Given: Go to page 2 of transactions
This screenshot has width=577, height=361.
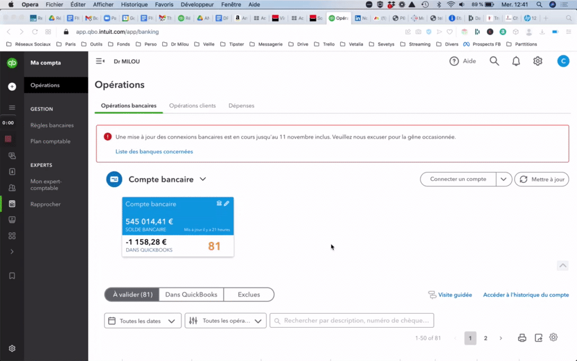Looking at the screenshot, I should [x=485, y=338].
